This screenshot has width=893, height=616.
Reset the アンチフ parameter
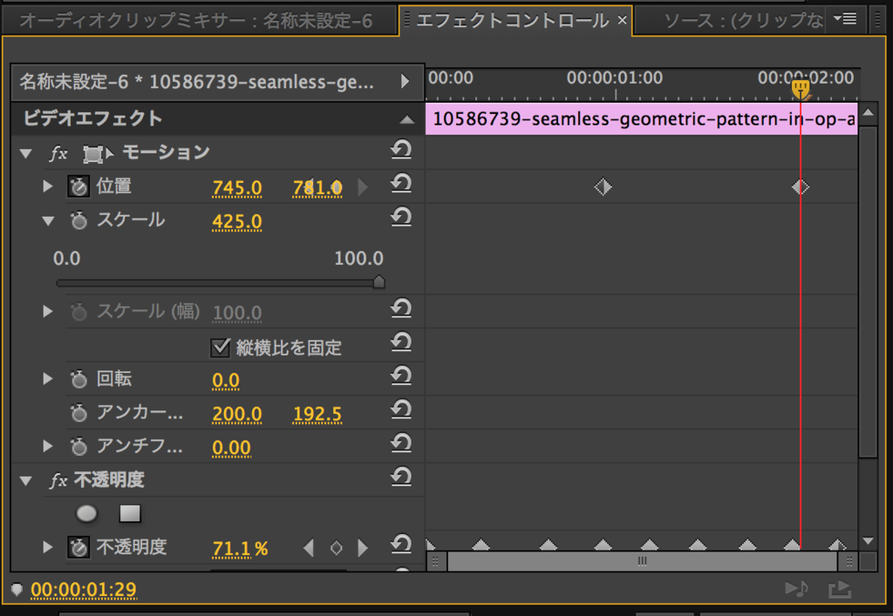(x=401, y=443)
